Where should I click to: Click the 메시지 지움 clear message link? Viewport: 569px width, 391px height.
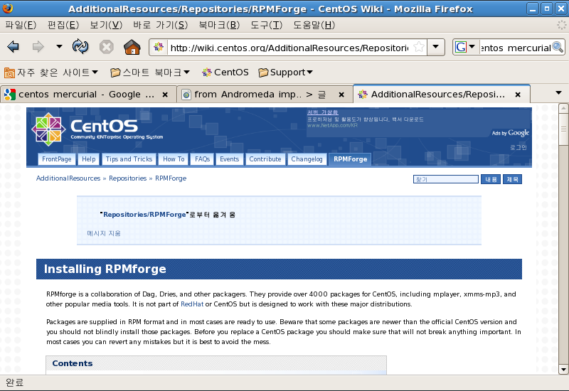click(104, 233)
